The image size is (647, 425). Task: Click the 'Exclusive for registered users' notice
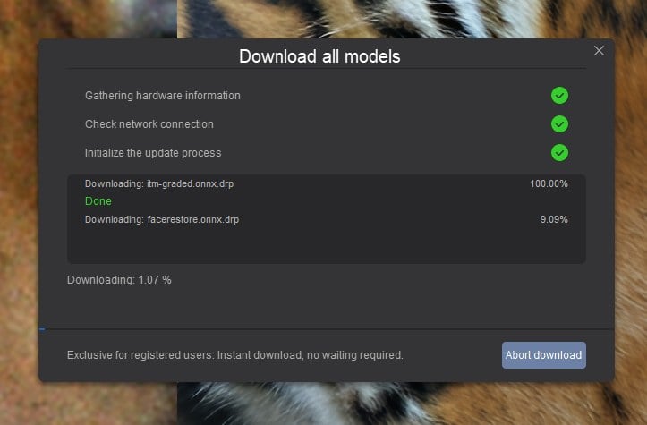235,355
